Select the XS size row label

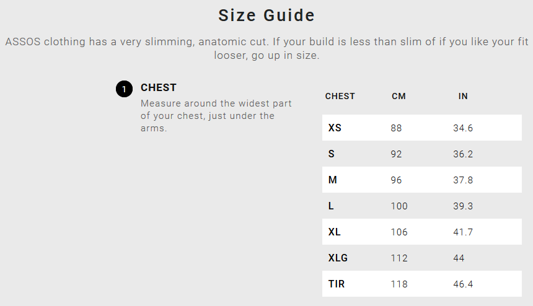(335, 128)
